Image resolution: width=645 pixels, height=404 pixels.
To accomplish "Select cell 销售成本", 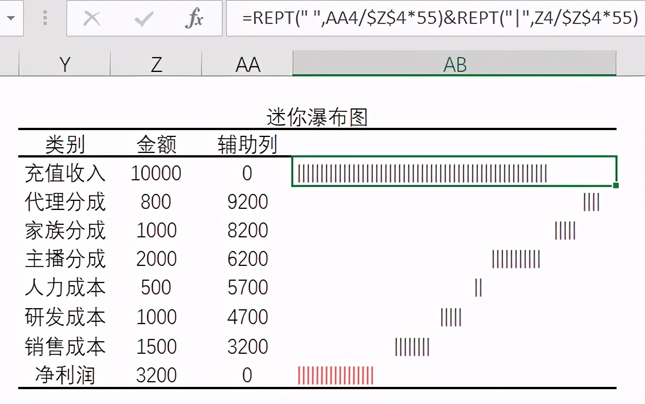I will point(65,346).
